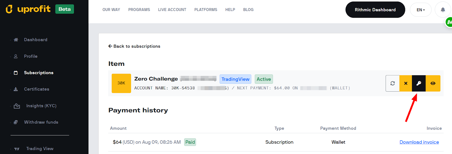Go back to subscriptions

point(134,46)
